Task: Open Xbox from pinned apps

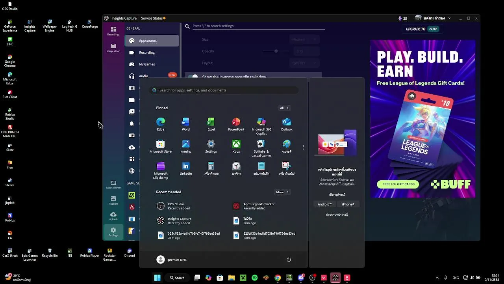Action: [x=236, y=146]
